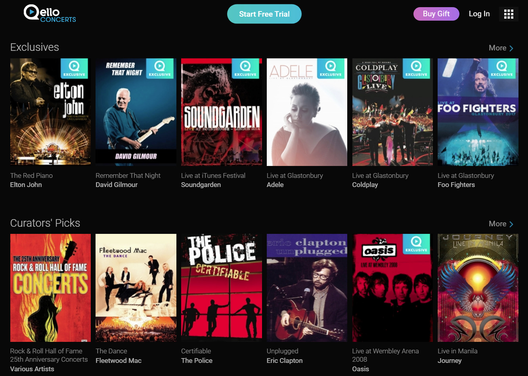
Task: Click Exclusive badge on Soundgarden poster
Action: 245,68
